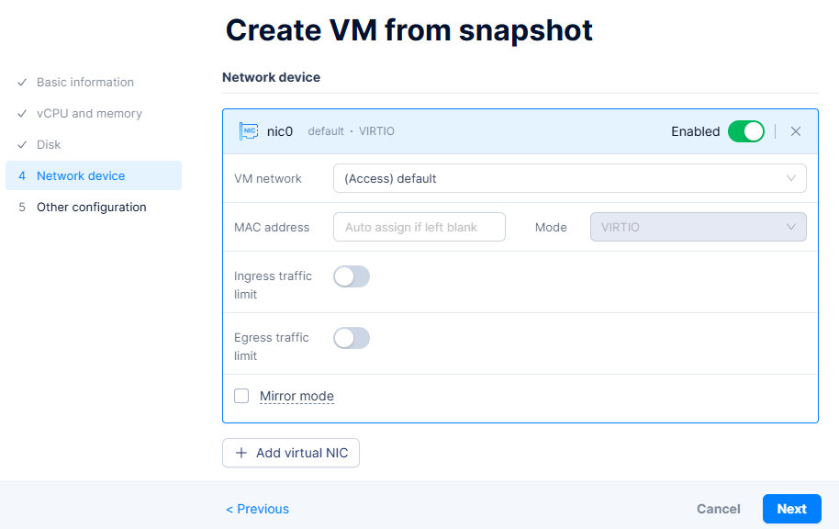Image resolution: width=839 pixels, height=529 pixels.
Task: Go back via the Previous link
Action: [x=258, y=509]
